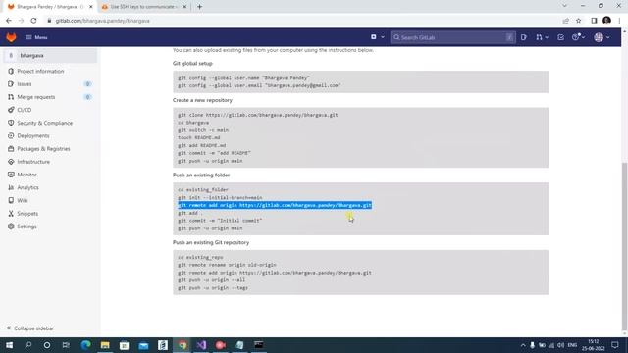Click Collapse sidebar
Image resolution: width=628 pixels, height=353 pixels.
click(30, 328)
